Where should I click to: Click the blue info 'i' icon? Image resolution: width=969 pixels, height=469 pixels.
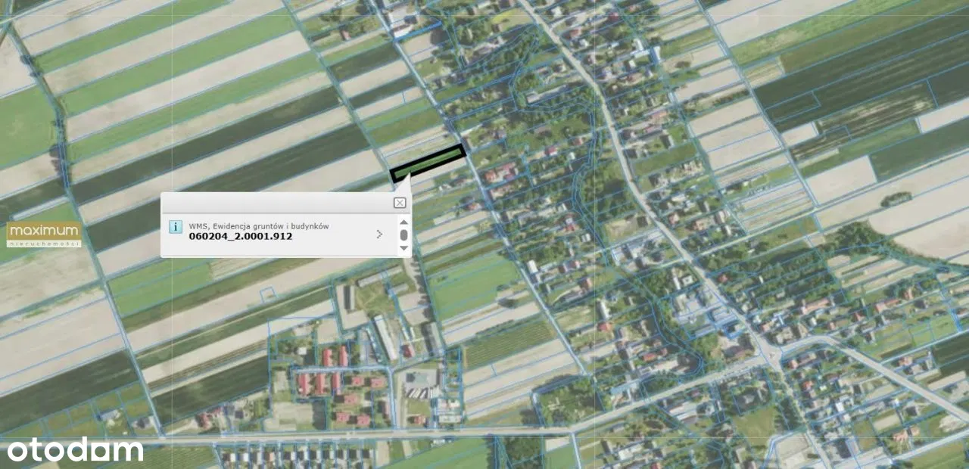175,226
